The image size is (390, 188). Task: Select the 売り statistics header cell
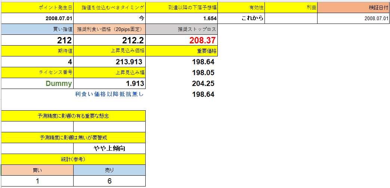109,170
